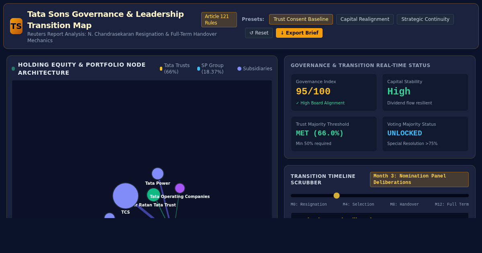Select the Tata Trusts (66%) legend swatch
This screenshot has height=253, width=482.
tap(161, 69)
